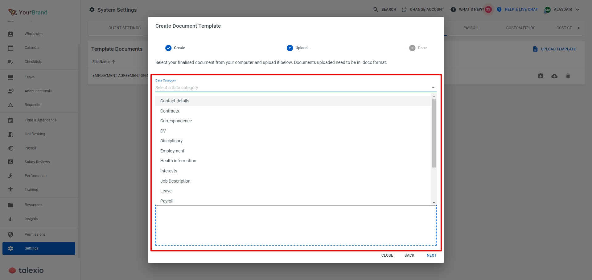Click the Who's who sidebar icon
Screen dimensions: 592x280
pyautogui.click(x=10, y=34)
